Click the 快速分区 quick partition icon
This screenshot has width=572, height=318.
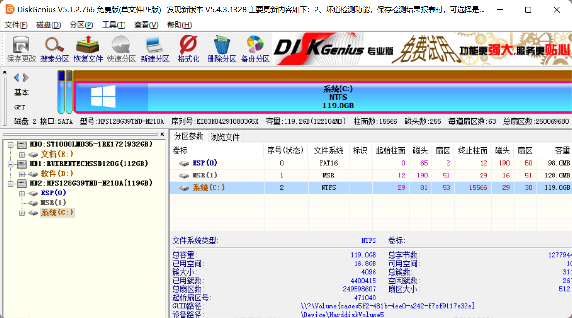pos(122,49)
